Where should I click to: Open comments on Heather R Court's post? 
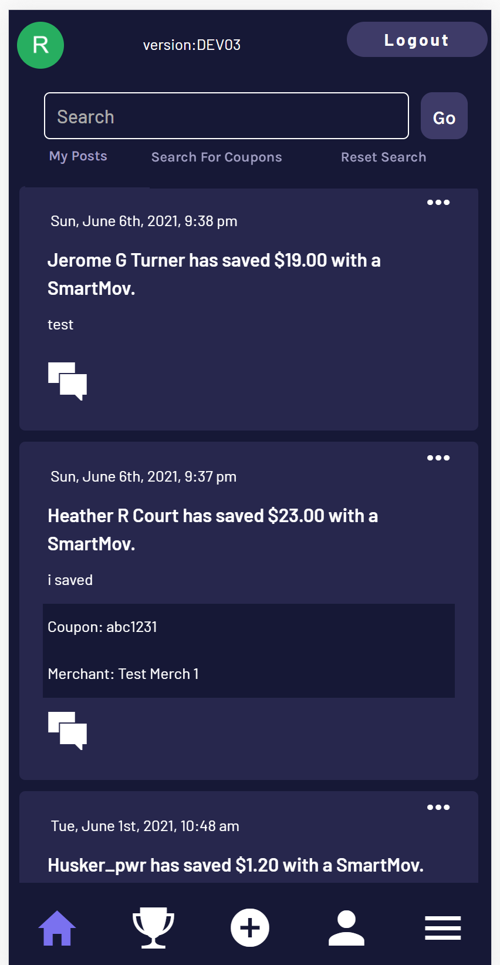[x=67, y=730]
